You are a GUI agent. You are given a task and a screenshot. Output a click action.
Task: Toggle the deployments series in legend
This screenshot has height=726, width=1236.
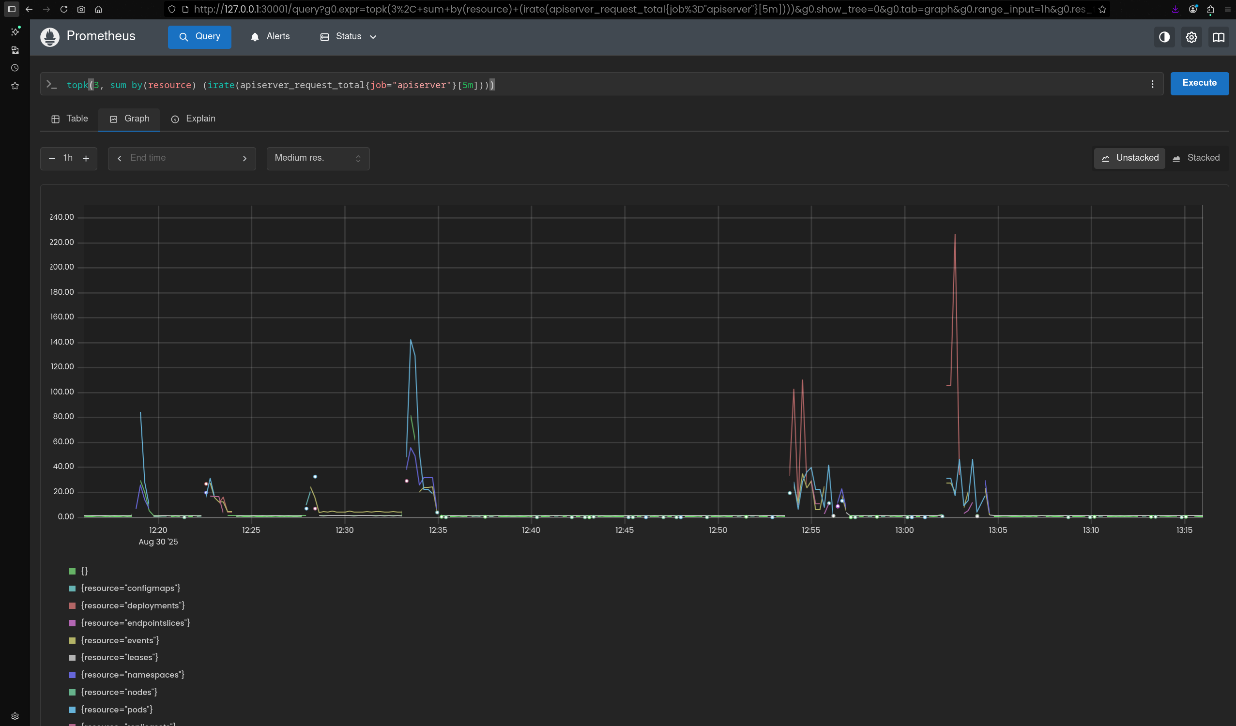click(x=127, y=606)
